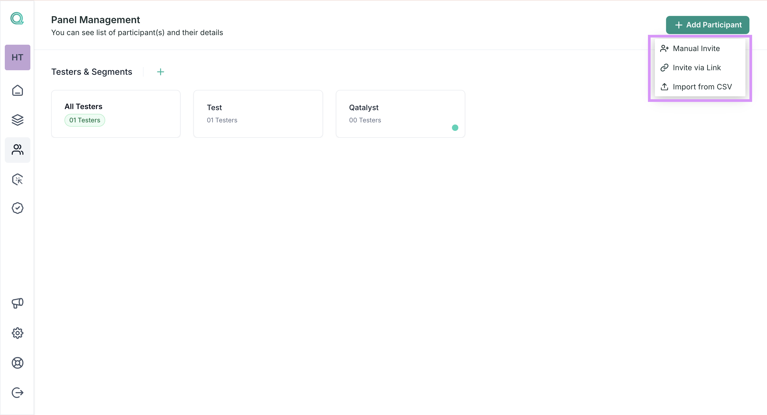This screenshot has height=415, width=767.
Task: Click the 01 Testers green badge
Action: (x=85, y=120)
